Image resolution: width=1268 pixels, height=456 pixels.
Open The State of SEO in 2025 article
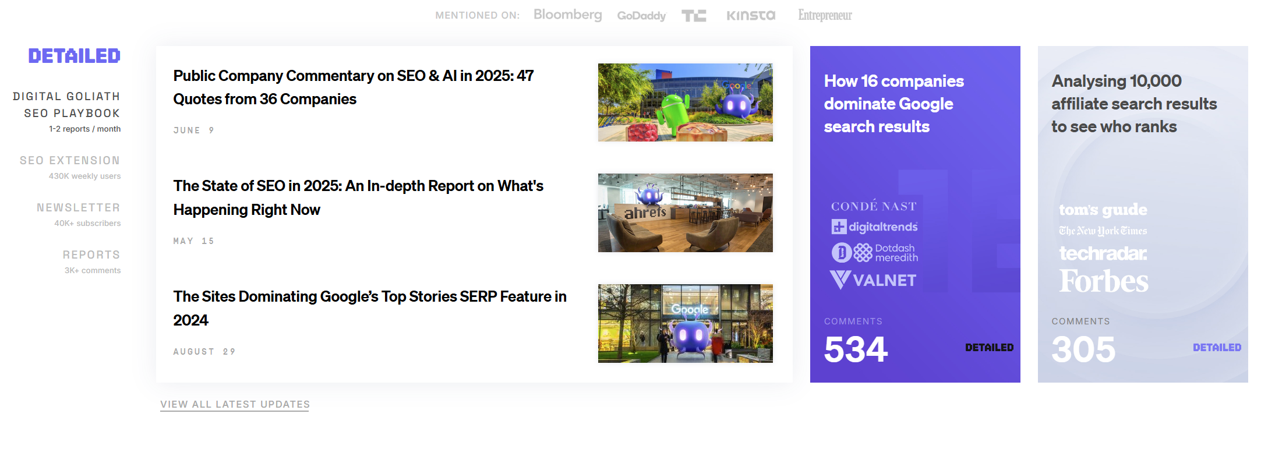tap(358, 197)
